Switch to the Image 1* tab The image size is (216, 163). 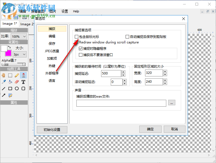pyautogui.click(x=10, y=24)
